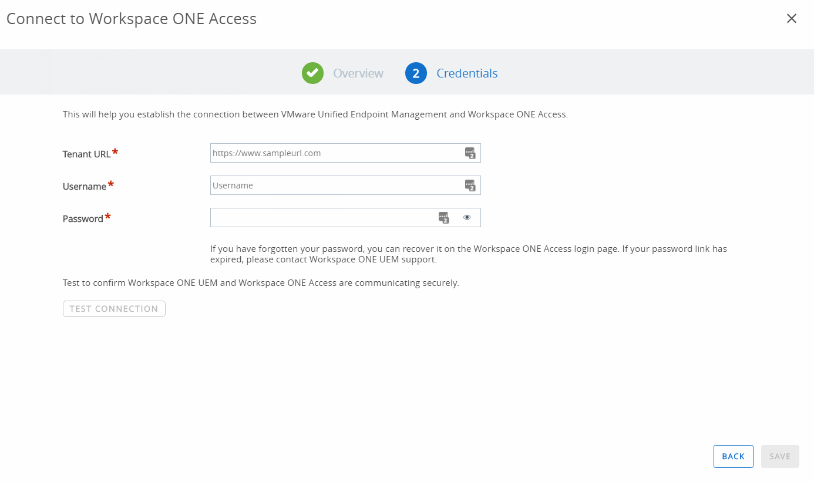Click the Save button
This screenshot has width=814, height=482.
pyautogui.click(x=780, y=456)
